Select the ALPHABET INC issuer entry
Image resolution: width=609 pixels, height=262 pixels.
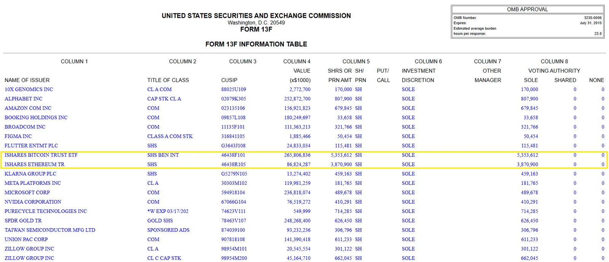pos(24,99)
